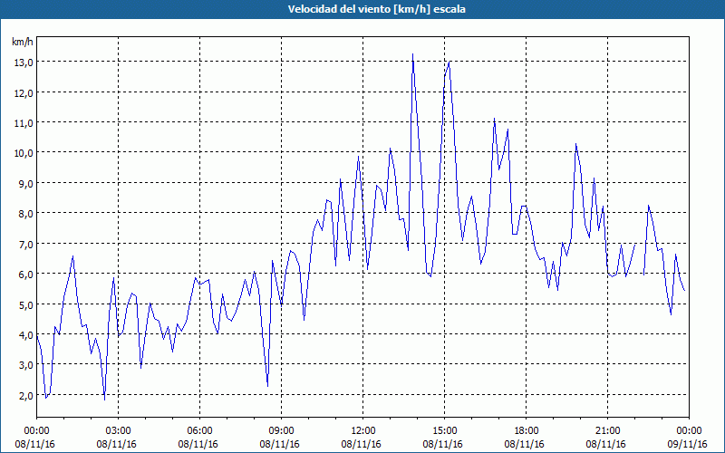Image resolution: width=725 pixels, height=453 pixels.
Task: Click the 11,0 y-axis label
Action: pos(24,123)
